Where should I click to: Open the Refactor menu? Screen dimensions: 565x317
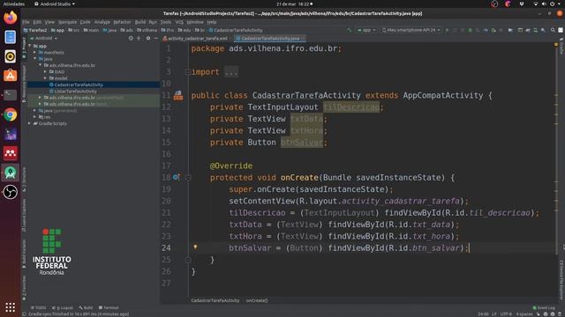(122, 22)
